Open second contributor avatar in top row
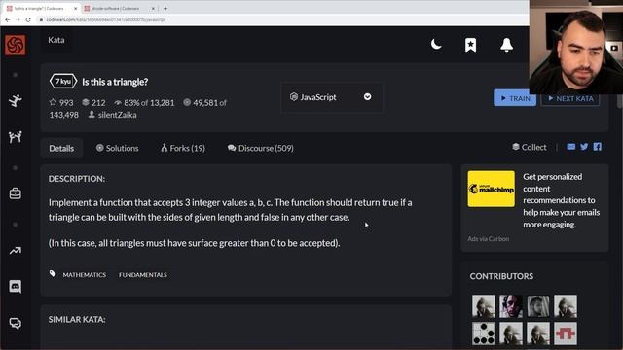The height and width of the screenshot is (350, 623). point(511,306)
